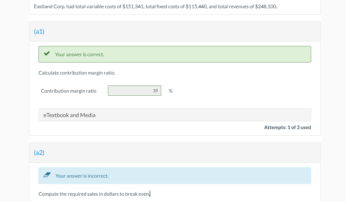This screenshot has height=202, width=346.
Task: Expand the eTextbook and Media section
Action: [69, 115]
